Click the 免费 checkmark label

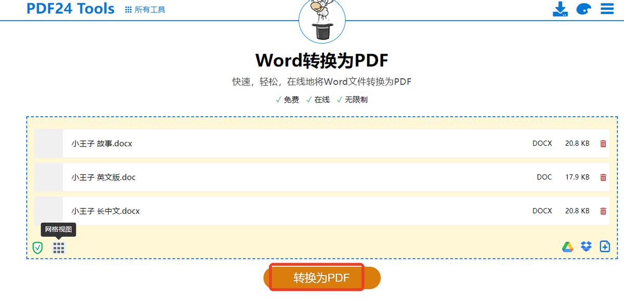288,99
